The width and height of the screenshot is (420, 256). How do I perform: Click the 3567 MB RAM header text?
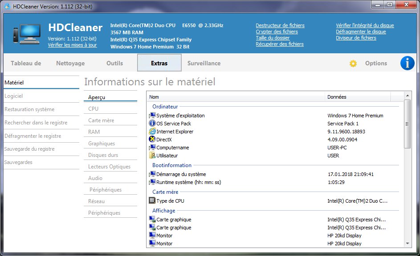[x=126, y=32]
